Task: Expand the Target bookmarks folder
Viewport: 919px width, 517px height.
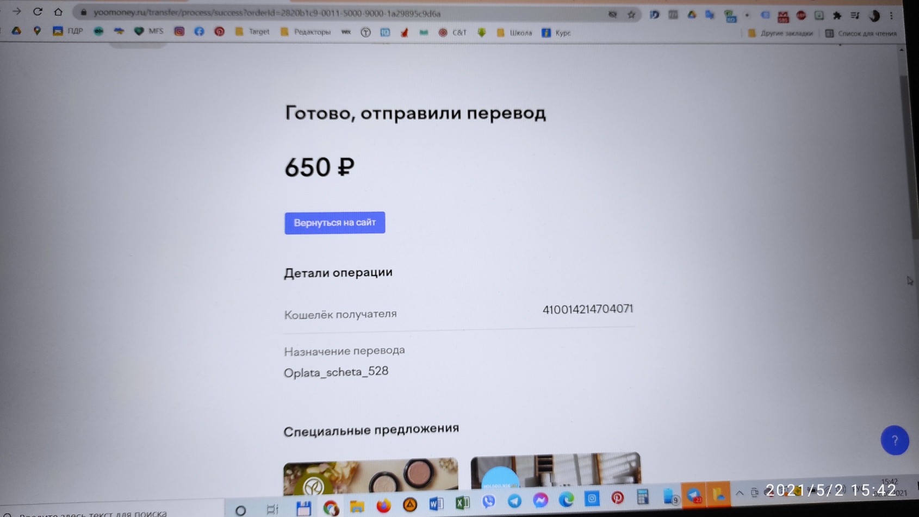Action: pos(252,32)
